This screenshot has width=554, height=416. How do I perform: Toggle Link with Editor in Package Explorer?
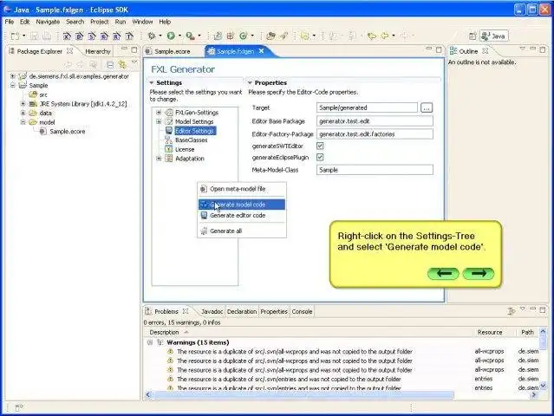click(122, 64)
